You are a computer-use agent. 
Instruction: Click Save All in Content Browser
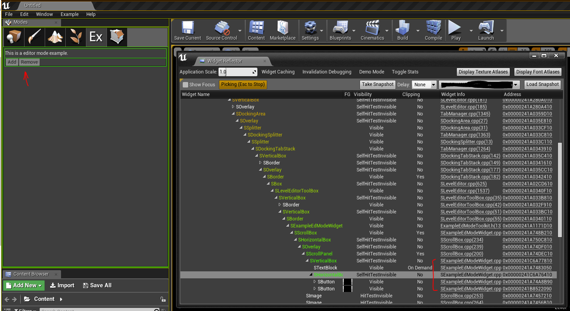pos(97,285)
